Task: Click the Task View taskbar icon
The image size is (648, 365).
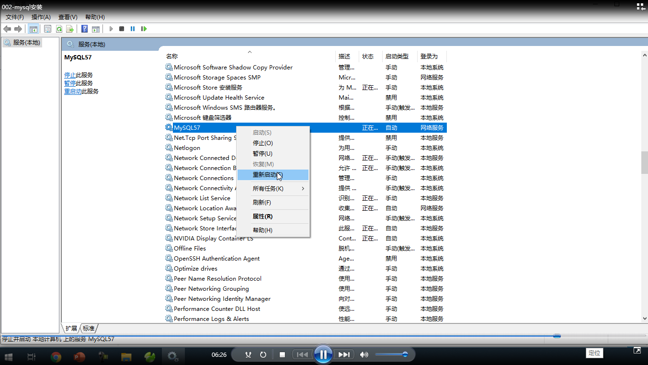Action: point(32,357)
